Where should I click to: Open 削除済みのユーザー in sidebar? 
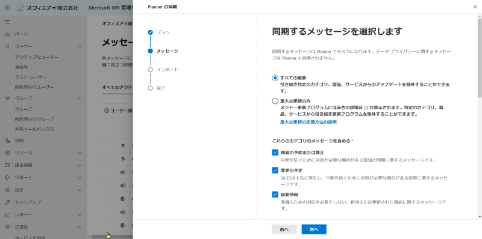click(34, 87)
